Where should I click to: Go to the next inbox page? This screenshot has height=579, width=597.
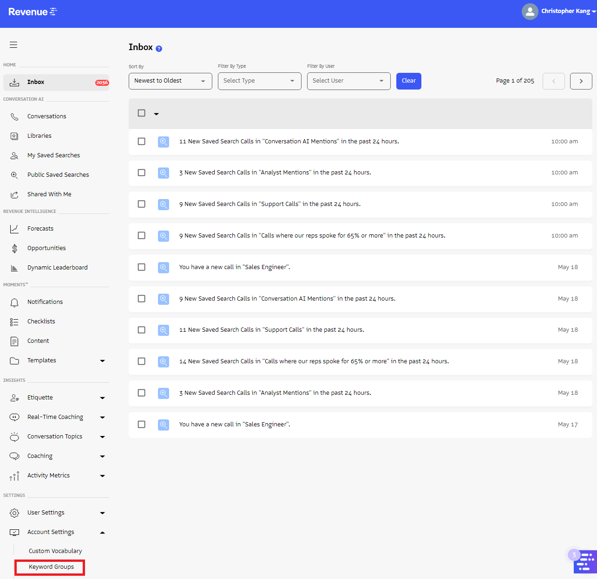pos(581,81)
